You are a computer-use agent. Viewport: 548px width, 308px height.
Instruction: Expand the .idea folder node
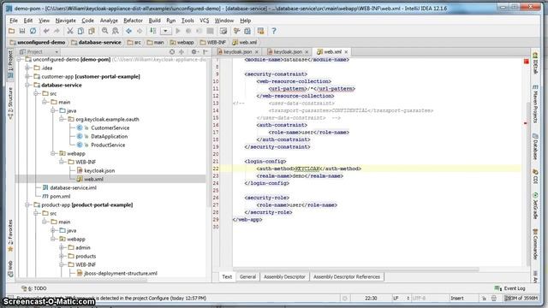pyautogui.click(x=27, y=68)
